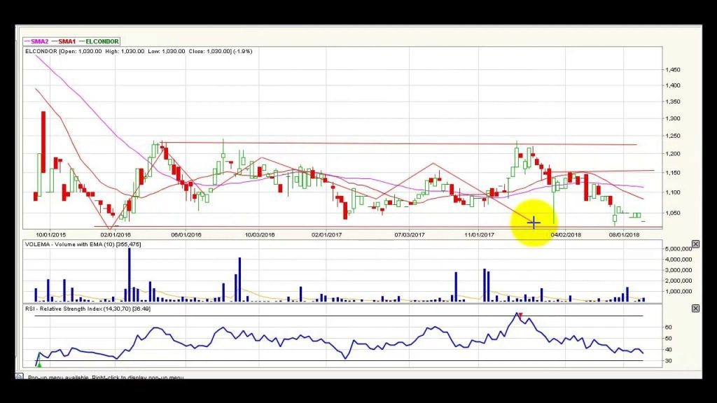This screenshot has height=403, width=717.
Task: Click the 1,150 price axis label
Action: click(673, 174)
